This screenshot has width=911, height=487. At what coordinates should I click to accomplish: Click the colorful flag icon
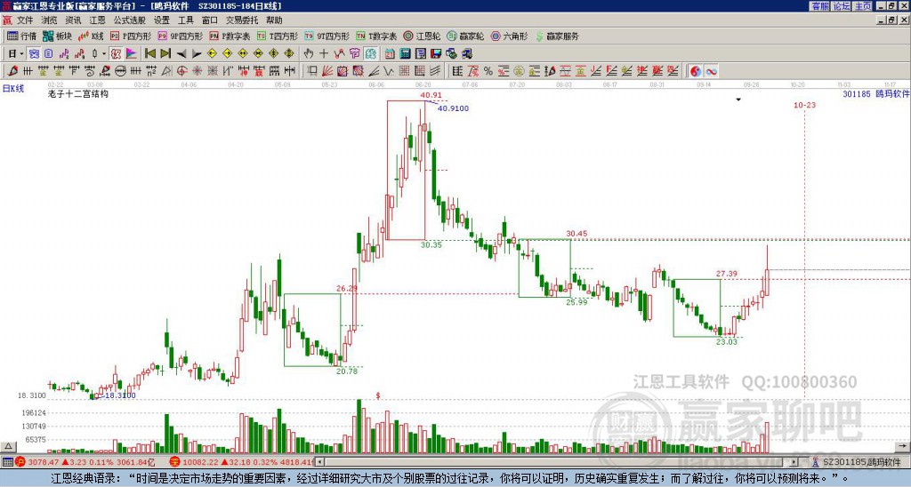(x=132, y=54)
